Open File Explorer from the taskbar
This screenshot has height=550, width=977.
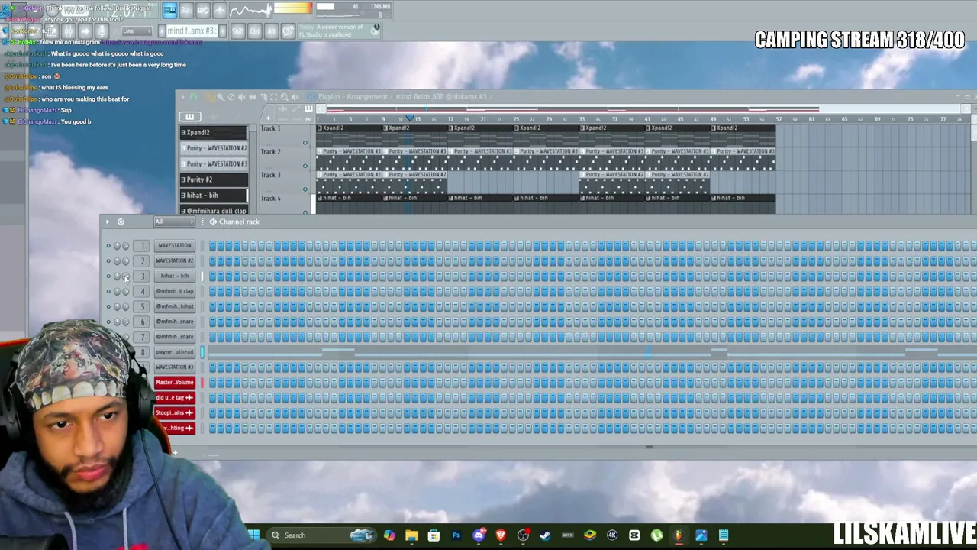tap(412, 535)
